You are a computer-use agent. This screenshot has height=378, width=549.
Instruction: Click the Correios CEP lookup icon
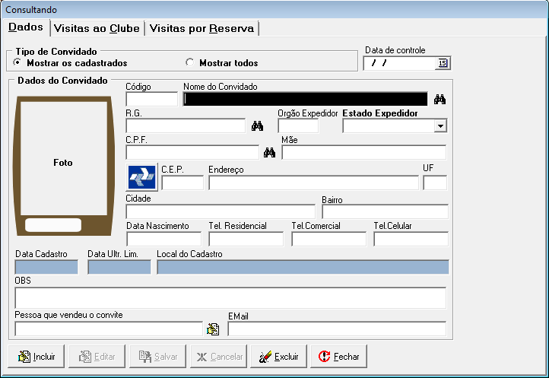(142, 178)
